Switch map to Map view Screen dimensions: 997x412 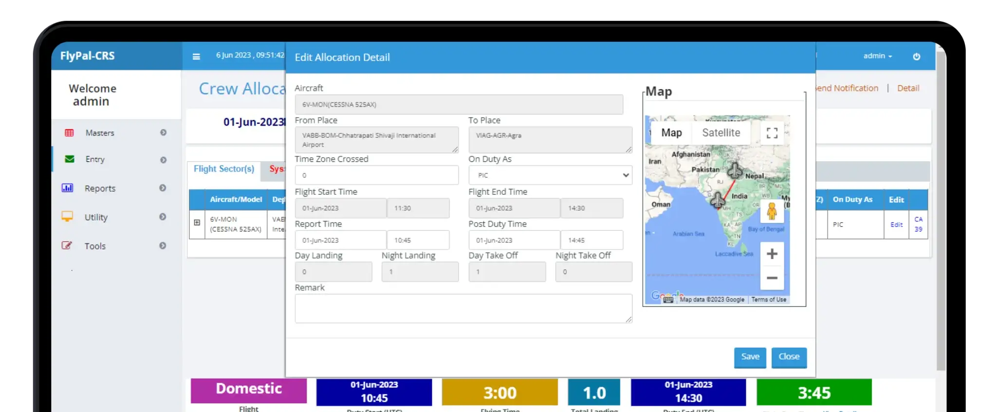(x=671, y=133)
